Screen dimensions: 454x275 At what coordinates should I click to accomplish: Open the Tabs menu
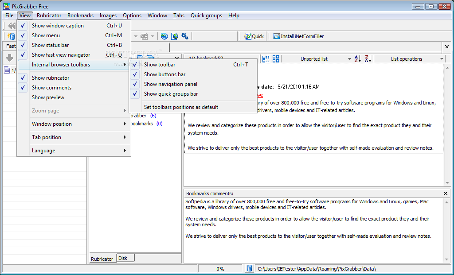(x=179, y=15)
